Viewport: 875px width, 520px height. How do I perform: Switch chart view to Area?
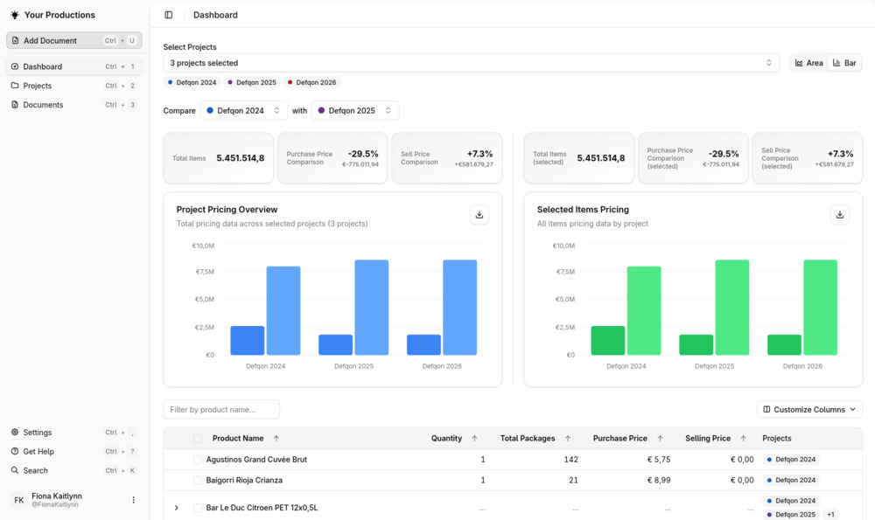tap(809, 63)
